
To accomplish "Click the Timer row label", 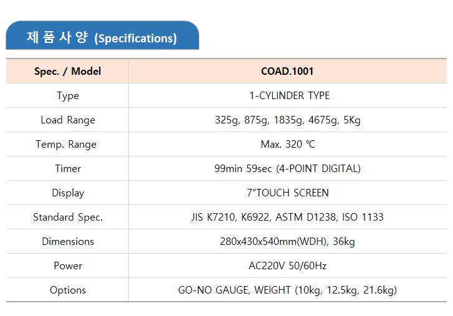I will (67, 168).
